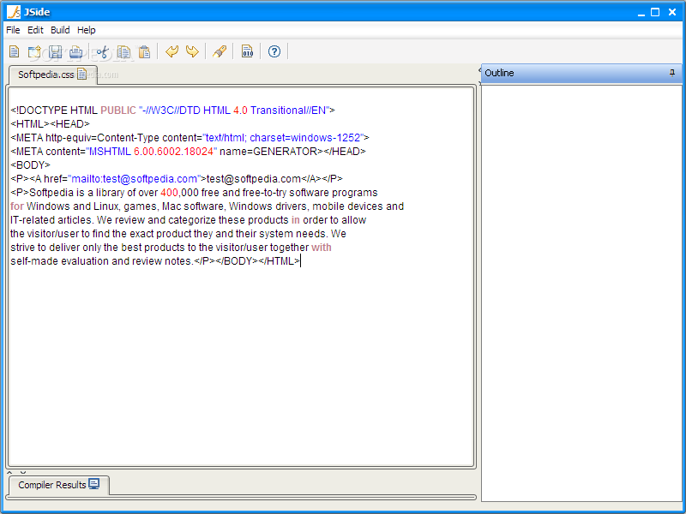This screenshot has height=514, width=686.
Task: Copy selection with copy icon
Action: coord(123,51)
